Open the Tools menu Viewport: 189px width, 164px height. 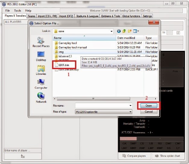coord(17,11)
